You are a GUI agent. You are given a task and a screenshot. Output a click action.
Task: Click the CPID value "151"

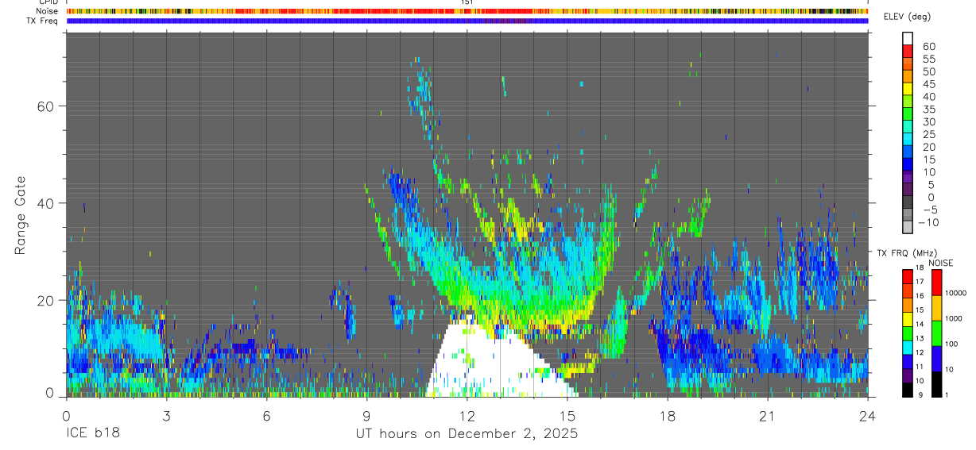click(467, 2)
